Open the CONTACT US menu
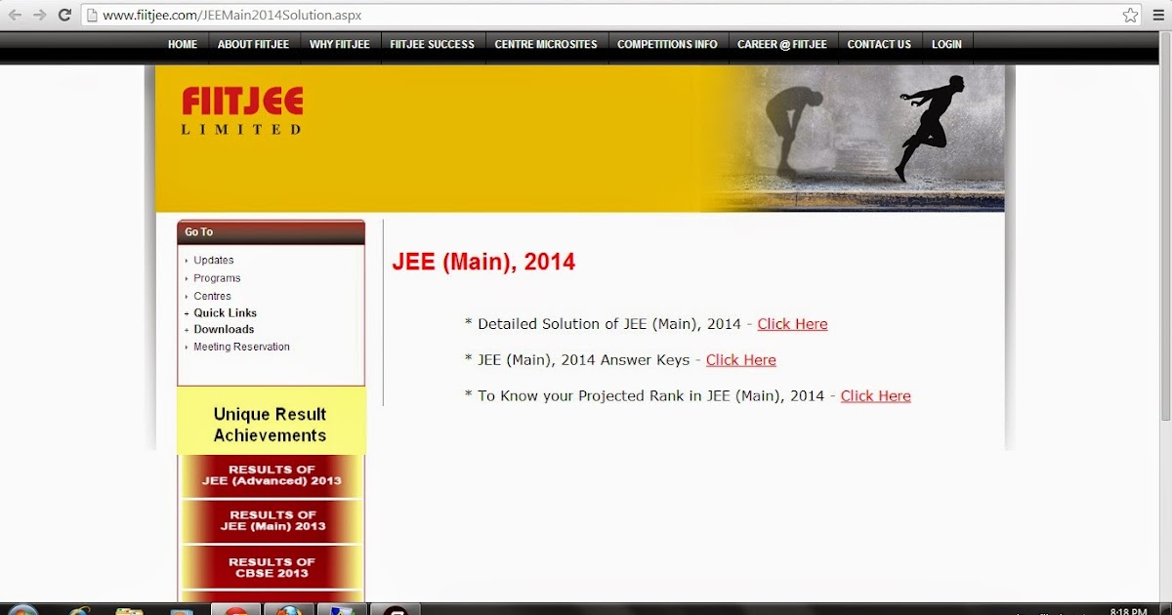1172x615 pixels. click(x=879, y=45)
